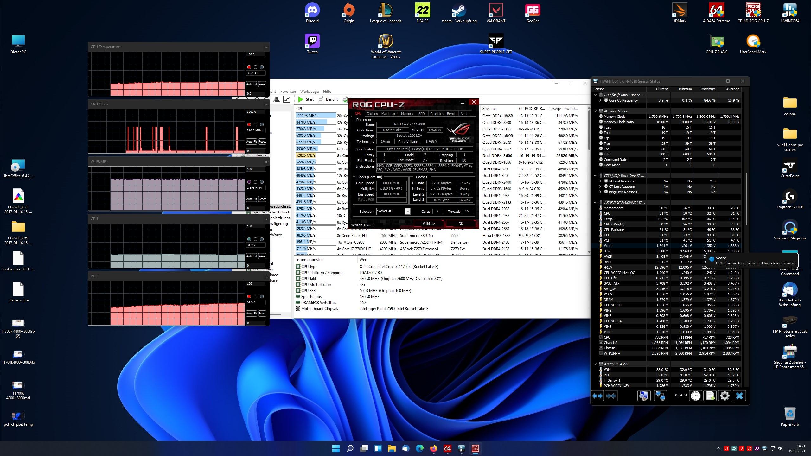Click the HWiNFO reset clock icon
Viewport: 811px width, 456px height.
(x=696, y=396)
